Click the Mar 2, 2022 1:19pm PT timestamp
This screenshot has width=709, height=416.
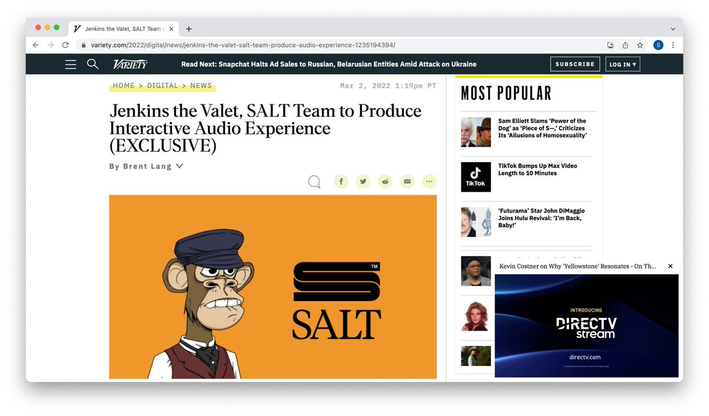click(x=388, y=86)
